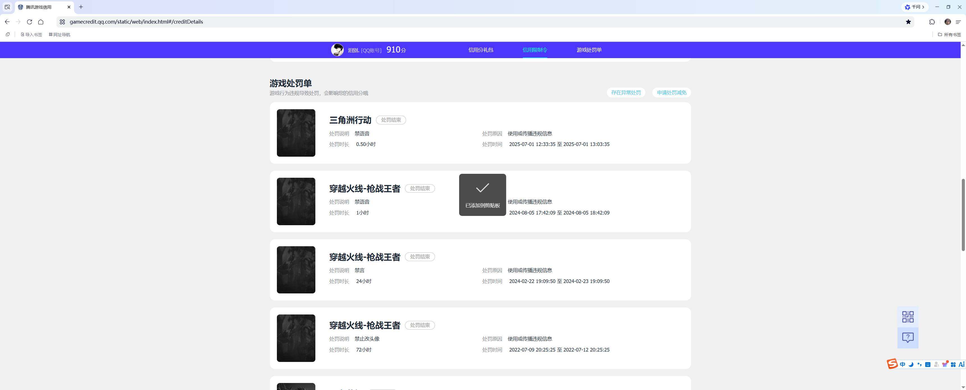Bookmark this page with the star icon

[x=908, y=22]
